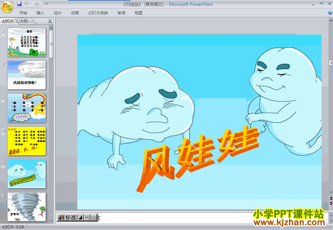Switch to the 大纲 outline tab

point(23,21)
